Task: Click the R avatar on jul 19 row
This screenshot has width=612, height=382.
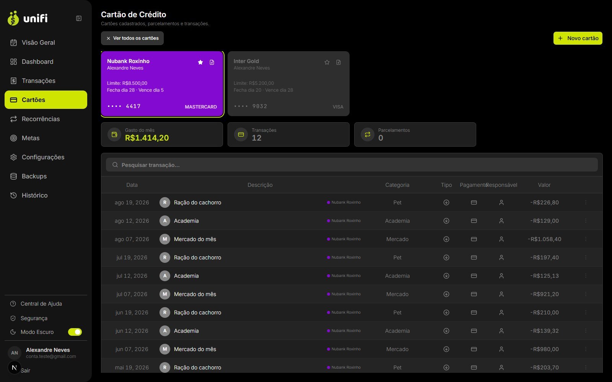Action: click(x=165, y=257)
